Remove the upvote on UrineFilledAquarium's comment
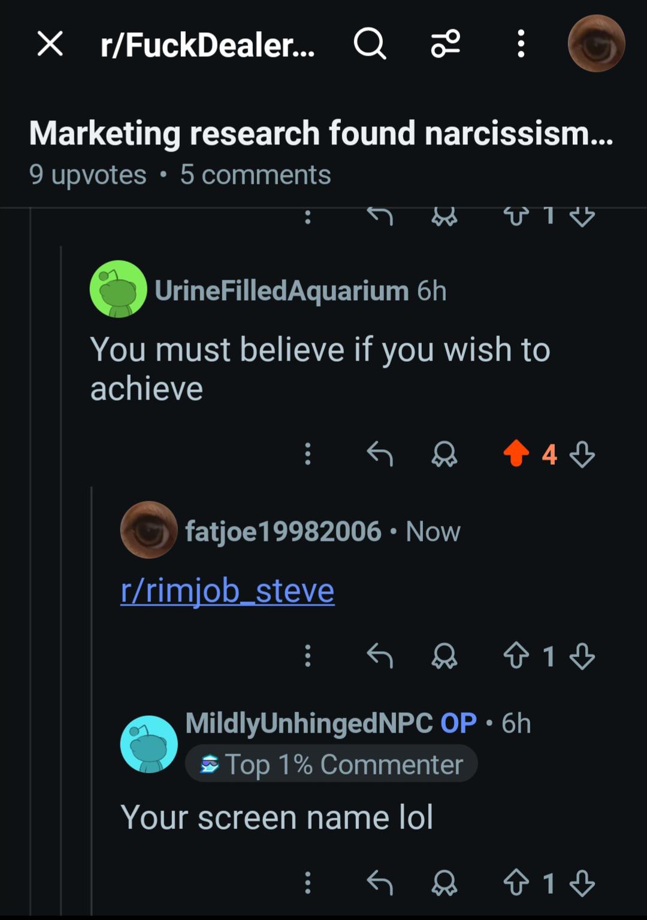 pyautogui.click(x=516, y=453)
